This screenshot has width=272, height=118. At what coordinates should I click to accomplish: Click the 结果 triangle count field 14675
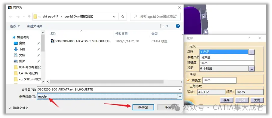tap(249, 92)
